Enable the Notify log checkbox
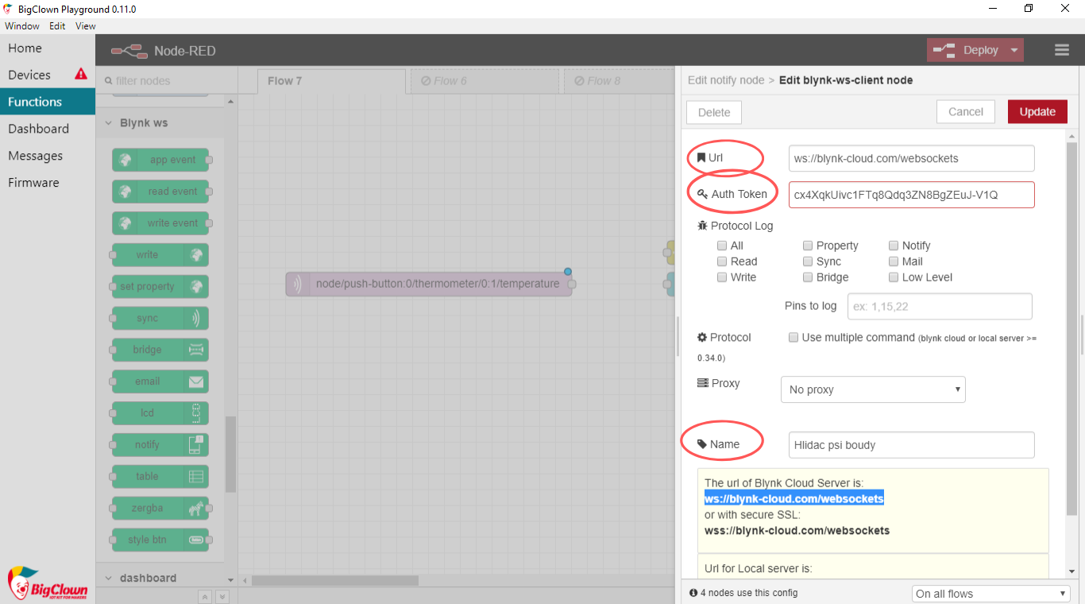The width and height of the screenshot is (1085, 604). 894,246
